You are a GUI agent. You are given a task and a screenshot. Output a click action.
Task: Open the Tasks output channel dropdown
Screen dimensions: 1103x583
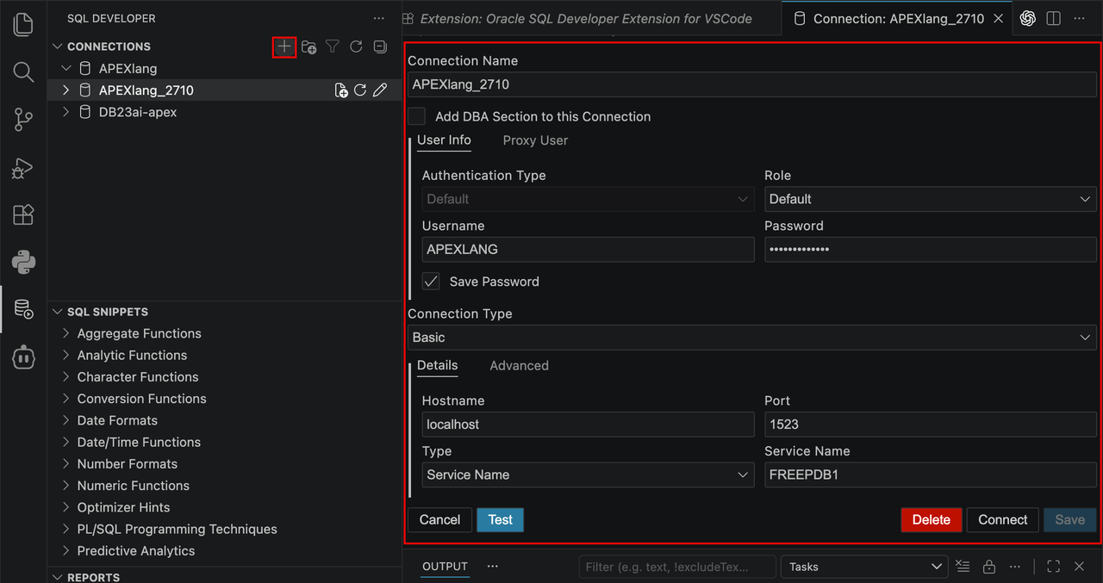pyautogui.click(x=863, y=567)
